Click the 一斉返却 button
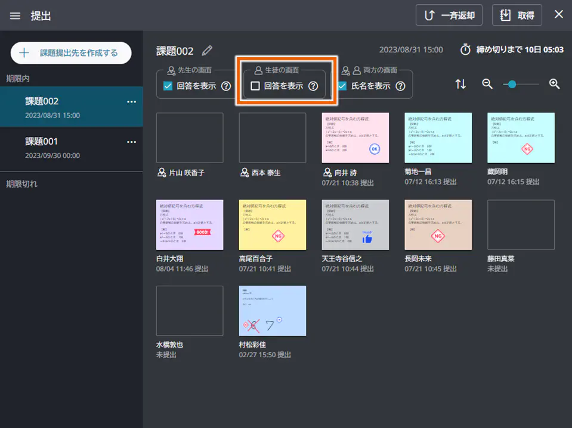Screen dimensions: 572x428 pos(449,15)
